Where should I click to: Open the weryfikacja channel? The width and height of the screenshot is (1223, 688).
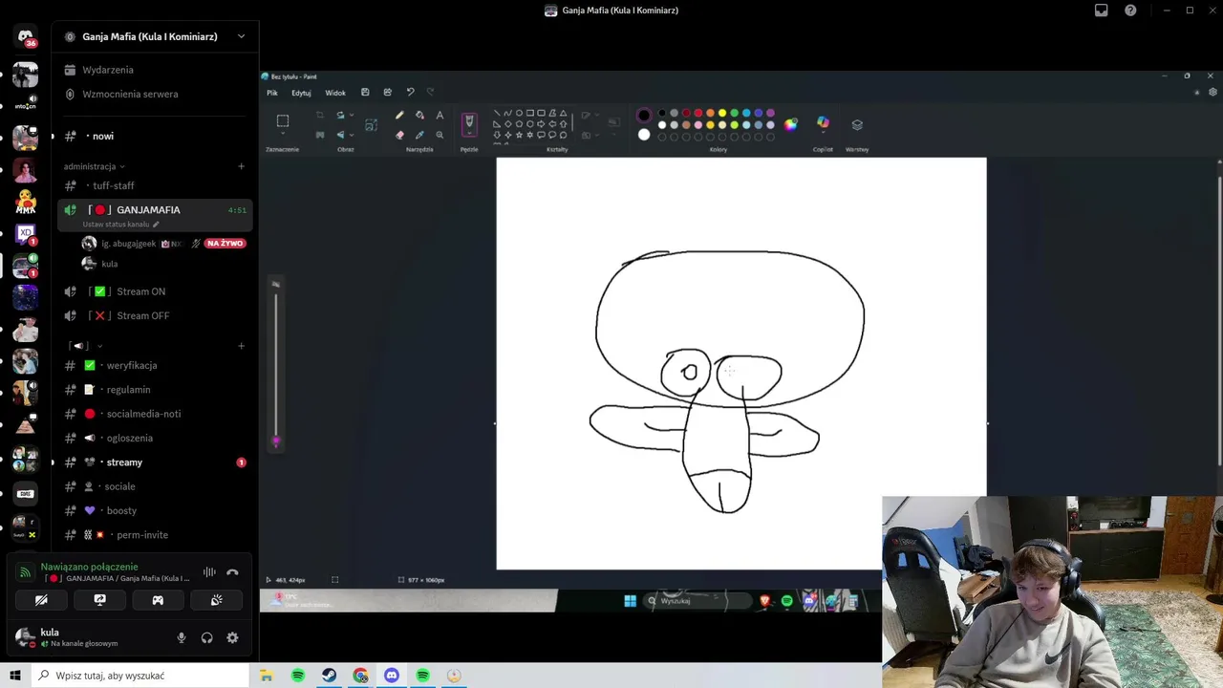coord(154,365)
